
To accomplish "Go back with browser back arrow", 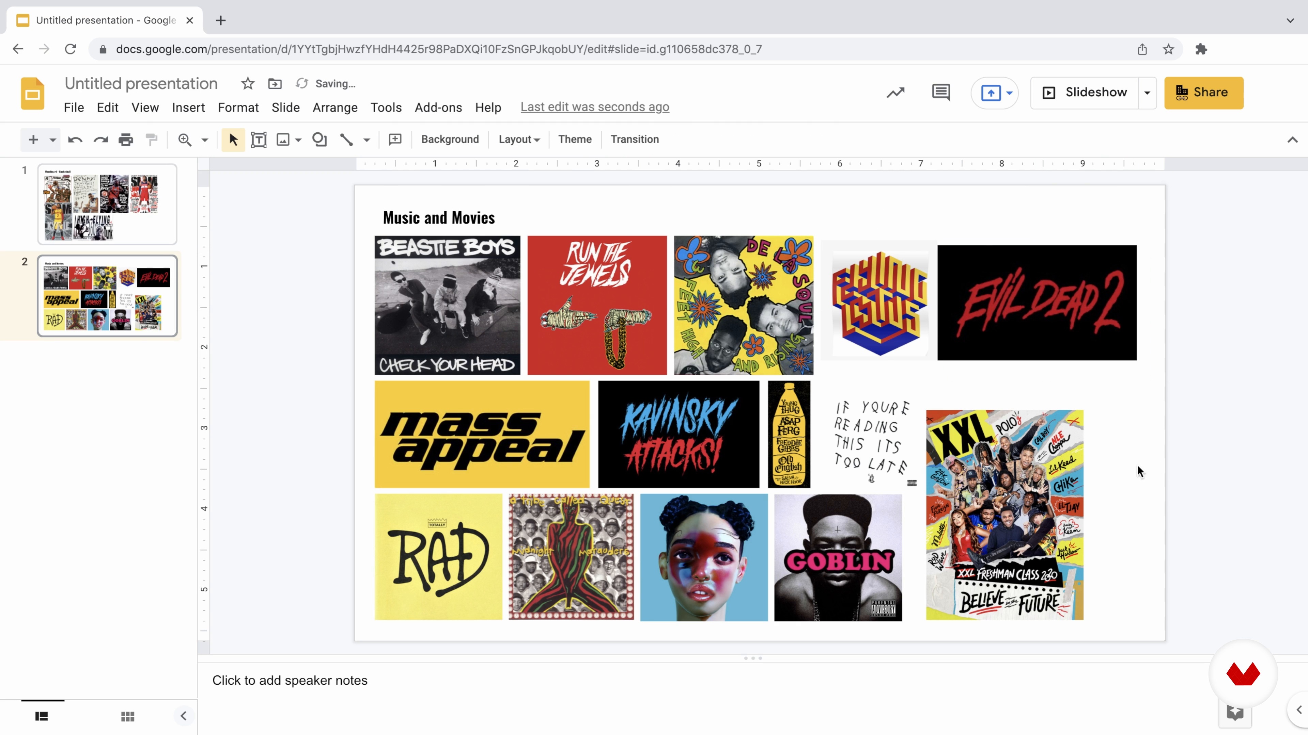I will click(x=18, y=49).
